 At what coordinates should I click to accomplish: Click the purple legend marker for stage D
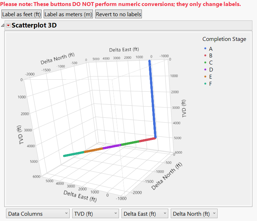pos(205,69)
